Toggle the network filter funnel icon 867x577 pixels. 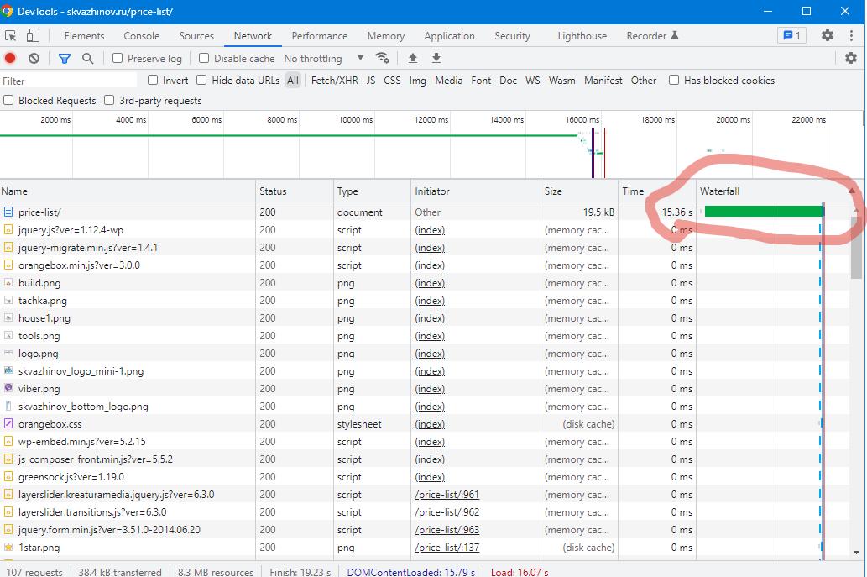pyautogui.click(x=65, y=58)
